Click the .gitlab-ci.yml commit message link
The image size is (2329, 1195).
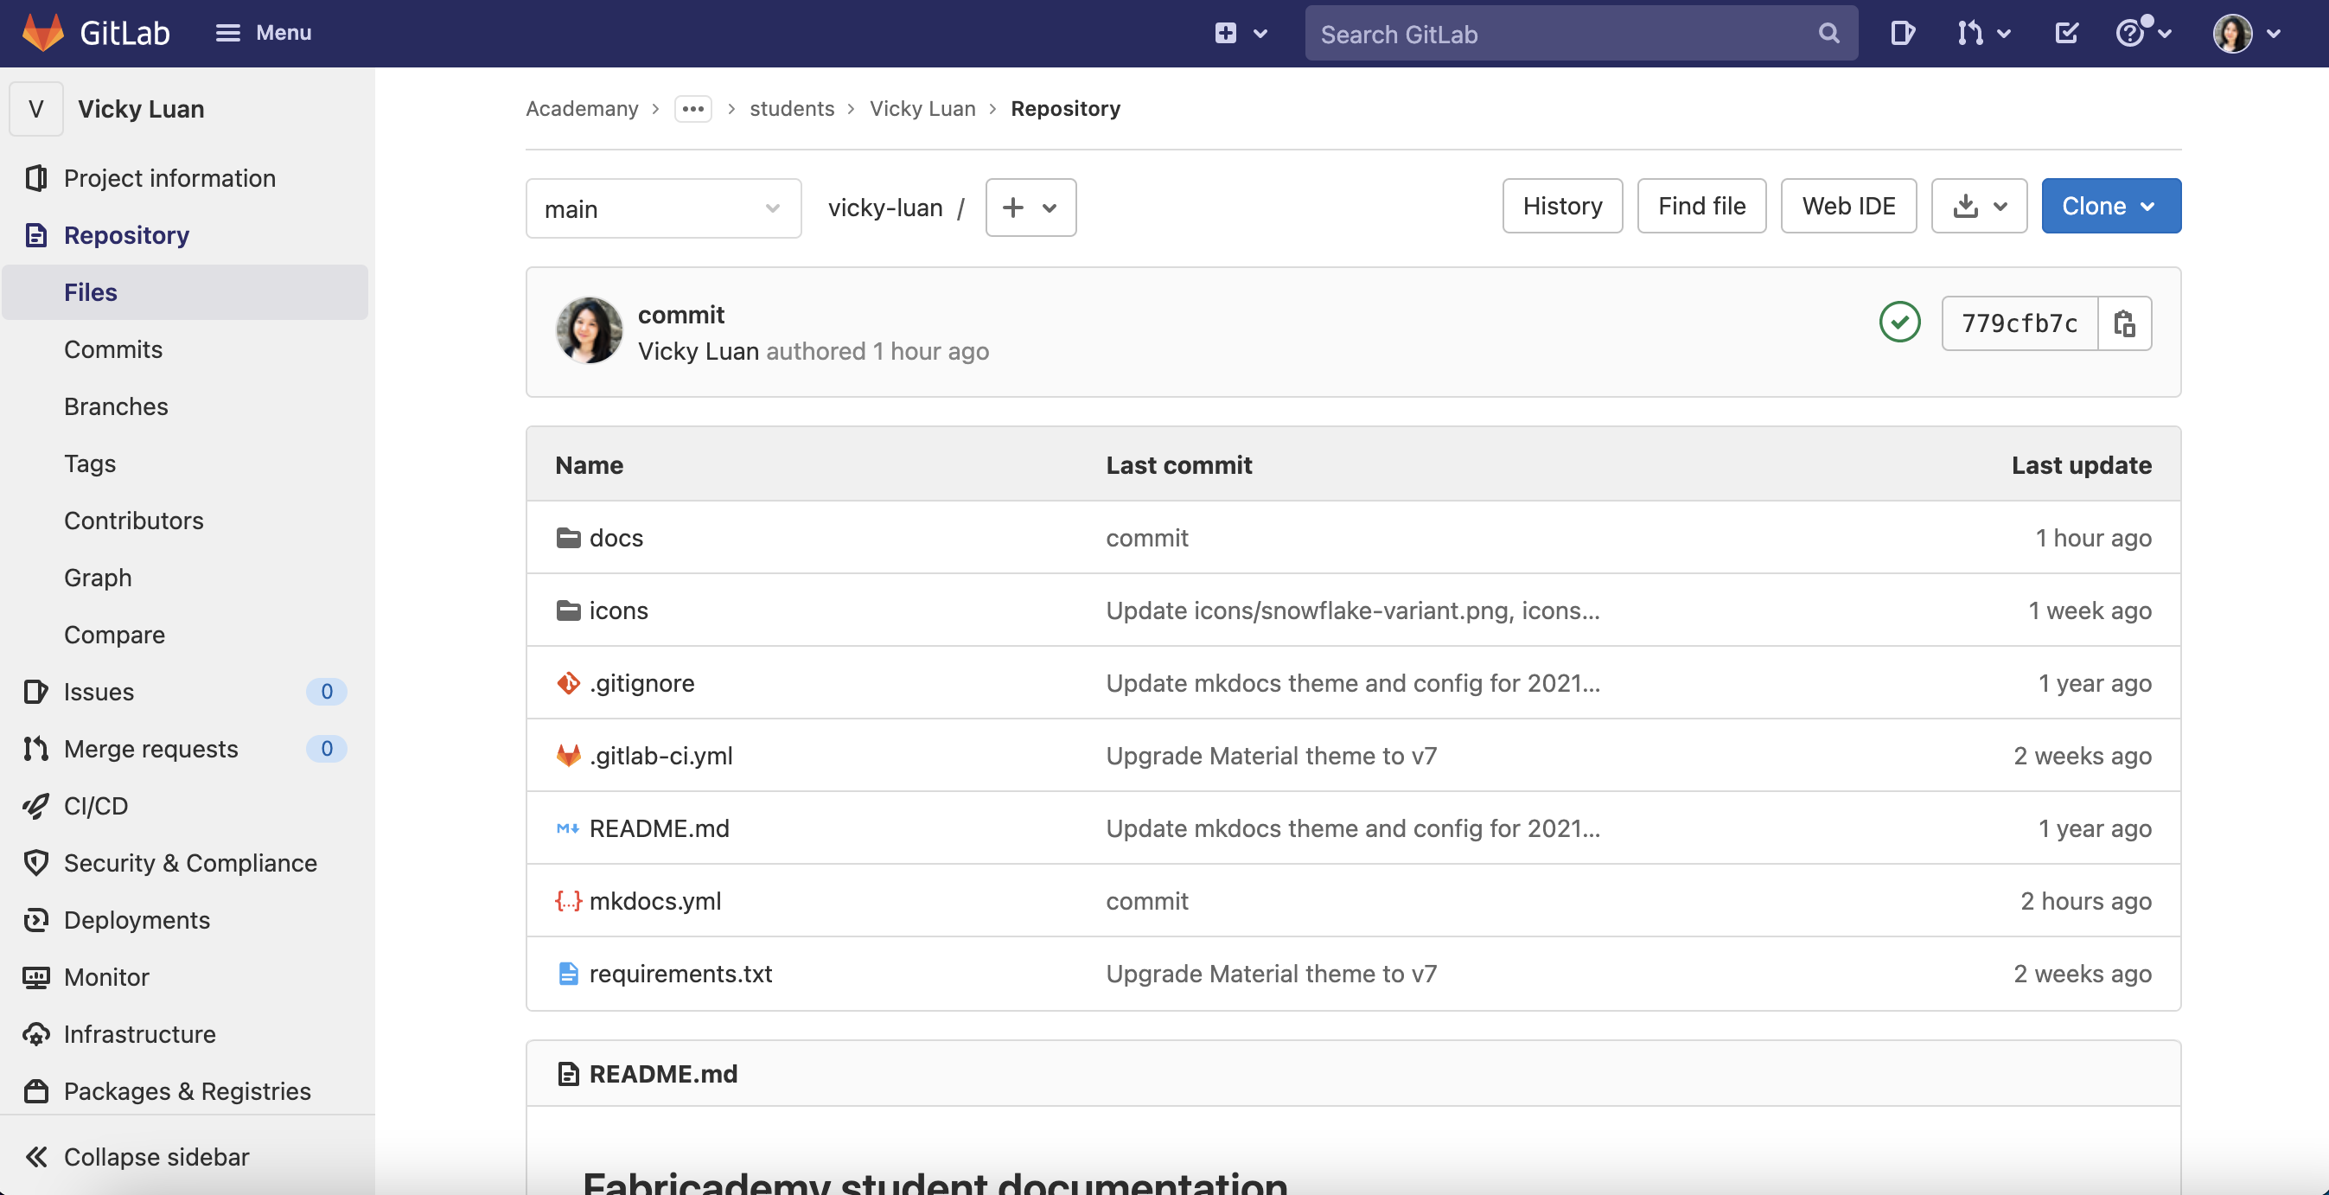(1271, 756)
